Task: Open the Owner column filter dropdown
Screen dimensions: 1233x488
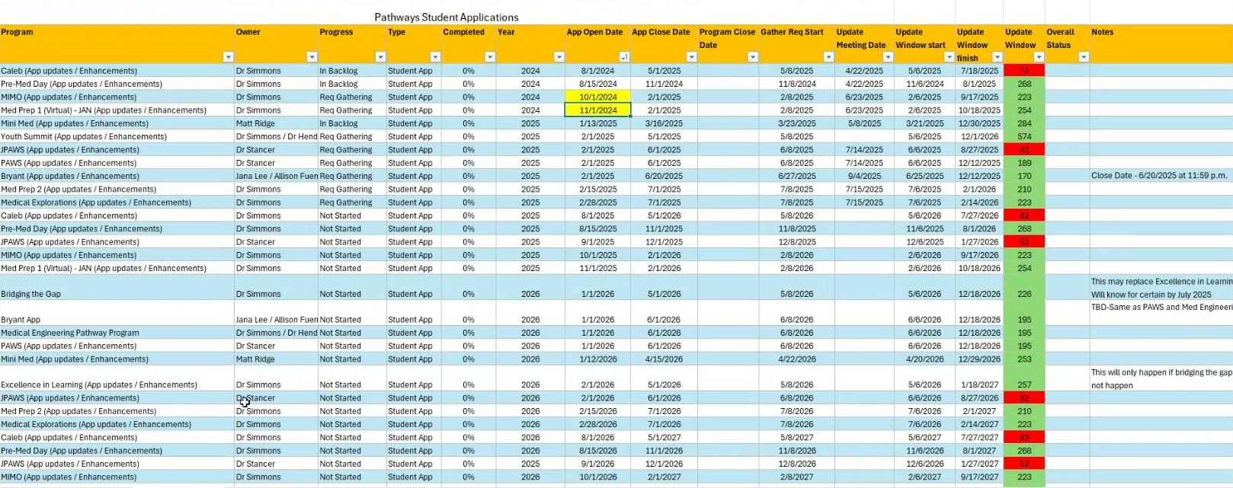Action: pyautogui.click(x=312, y=57)
